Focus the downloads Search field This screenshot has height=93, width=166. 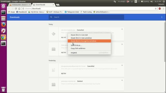(x=86, y=17)
